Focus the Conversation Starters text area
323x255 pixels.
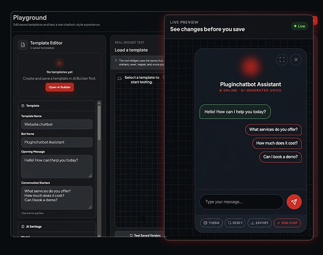pyautogui.click(x=57, y=198)
